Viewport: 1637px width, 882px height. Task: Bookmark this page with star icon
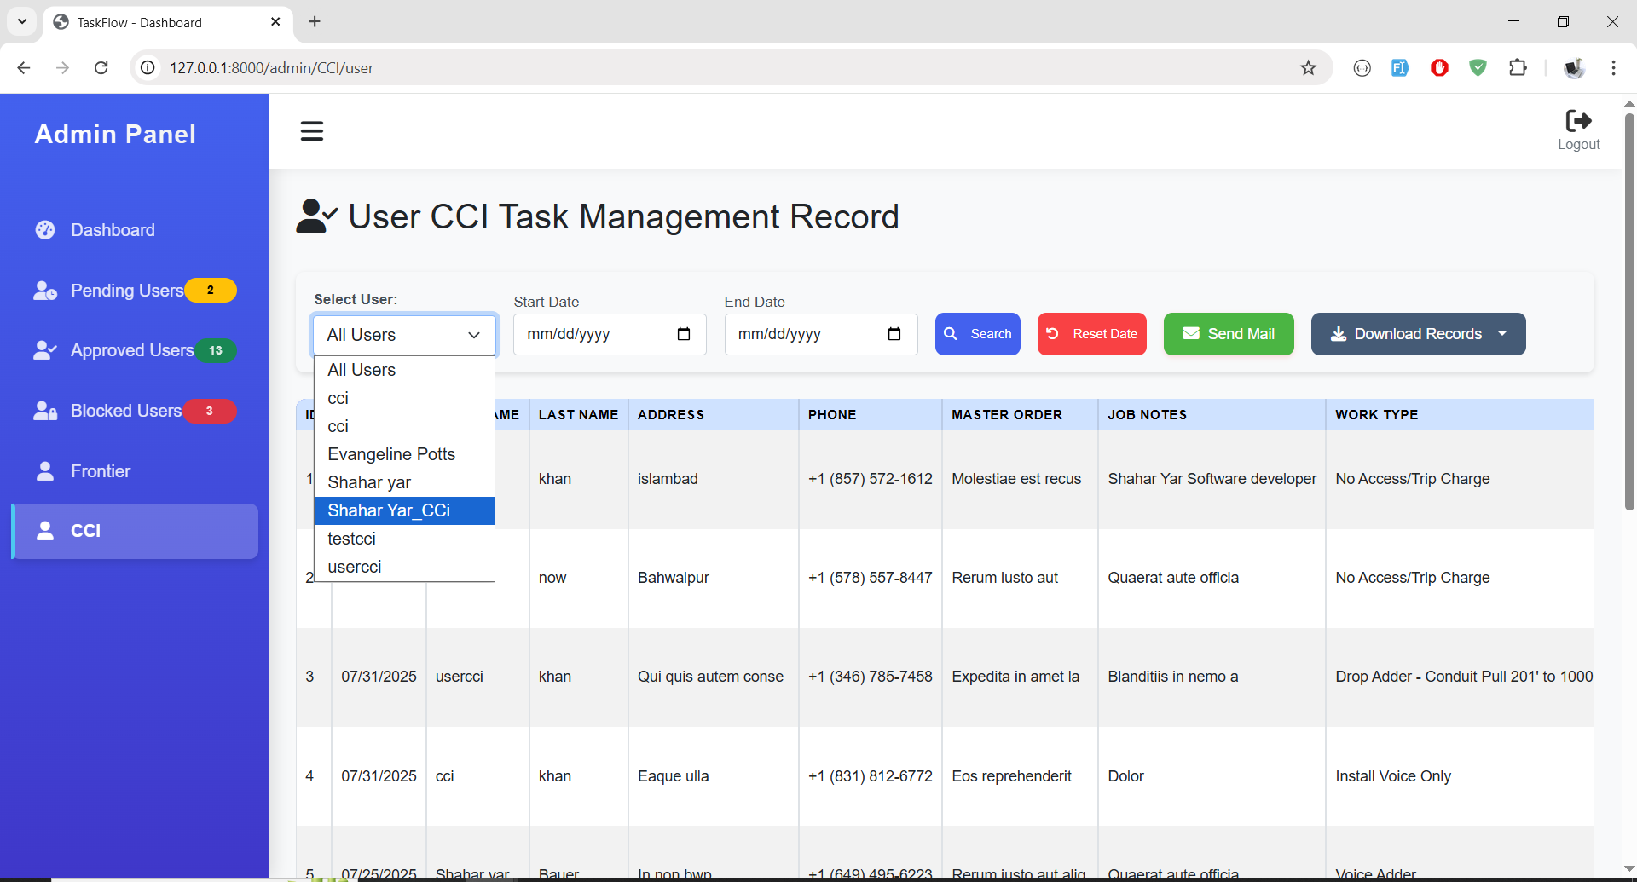(1308, 68)
